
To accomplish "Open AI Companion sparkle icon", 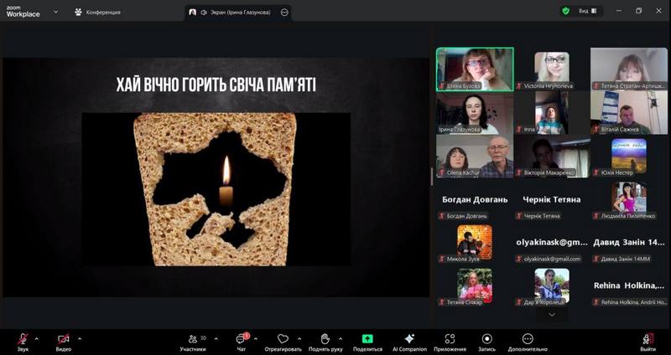I will [x=409, y=339].
